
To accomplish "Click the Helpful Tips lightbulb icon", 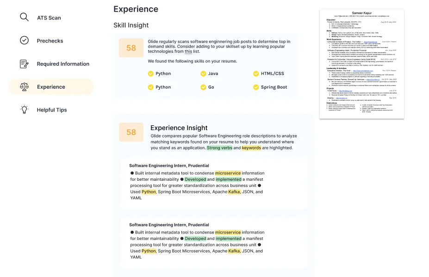I will [x=25, y=110].
